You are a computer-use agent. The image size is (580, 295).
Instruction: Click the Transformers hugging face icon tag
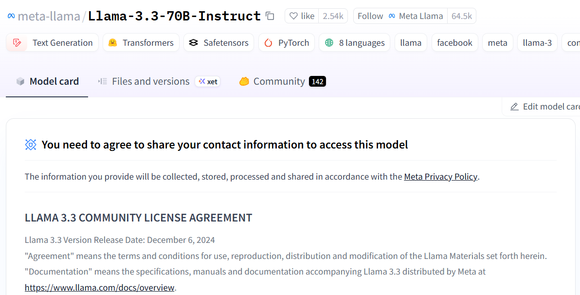point(113,43)
